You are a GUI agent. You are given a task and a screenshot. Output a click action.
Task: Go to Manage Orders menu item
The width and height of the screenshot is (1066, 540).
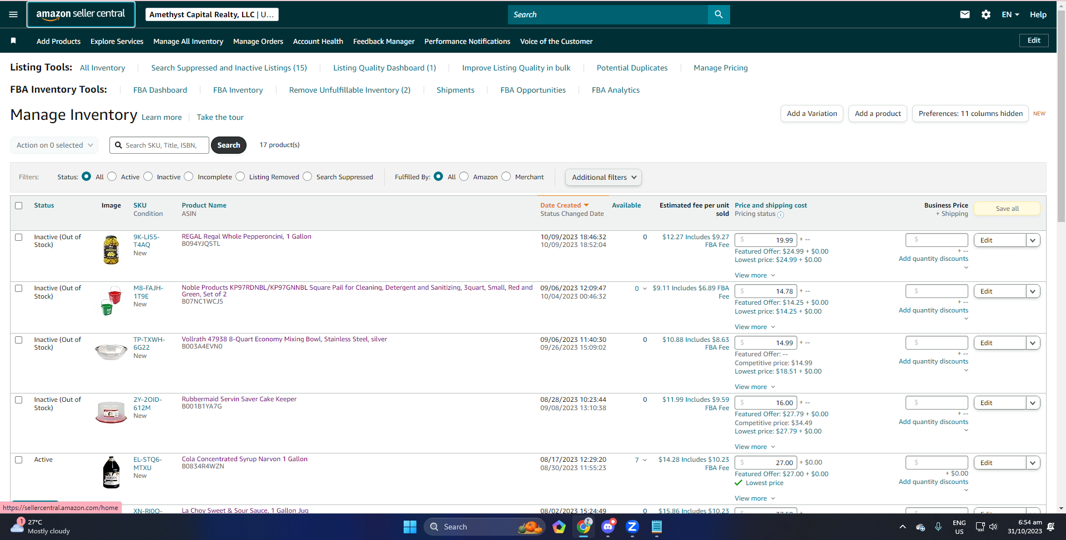coord(258,41)
